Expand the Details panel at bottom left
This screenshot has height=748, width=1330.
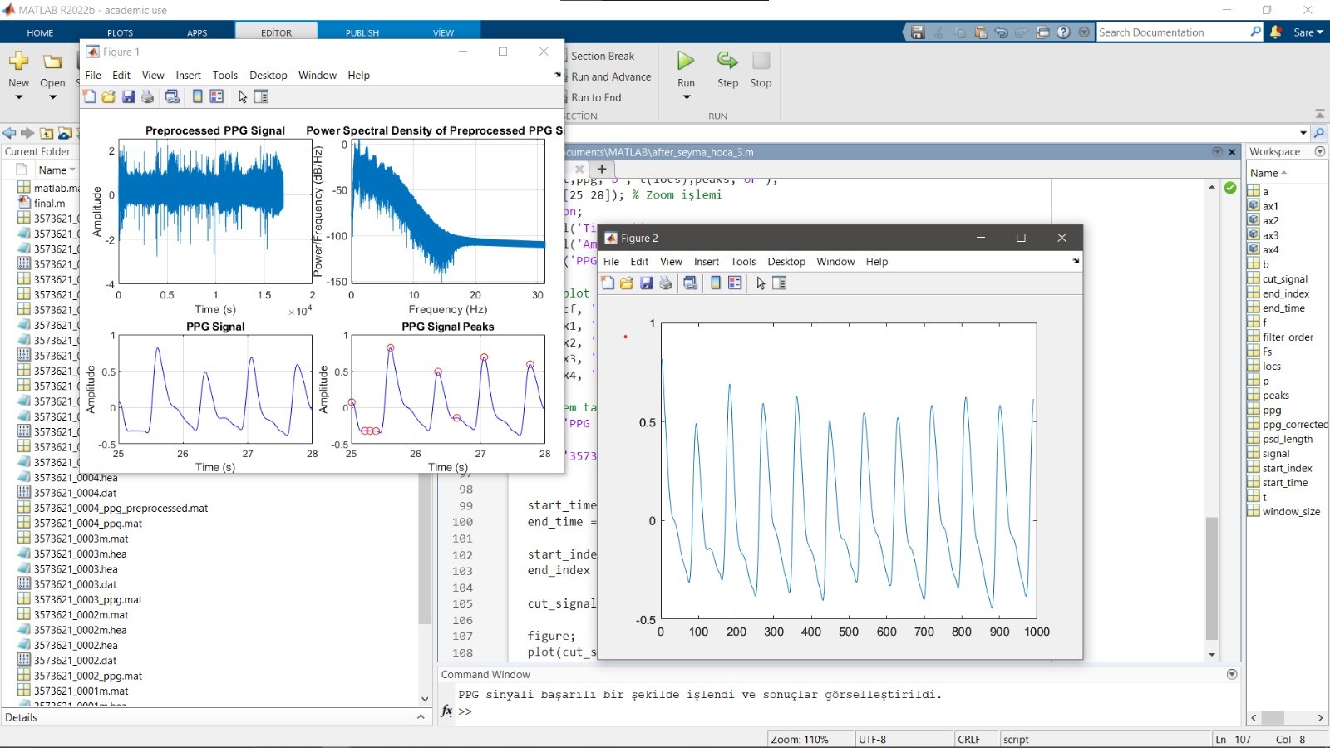point(421,717)
